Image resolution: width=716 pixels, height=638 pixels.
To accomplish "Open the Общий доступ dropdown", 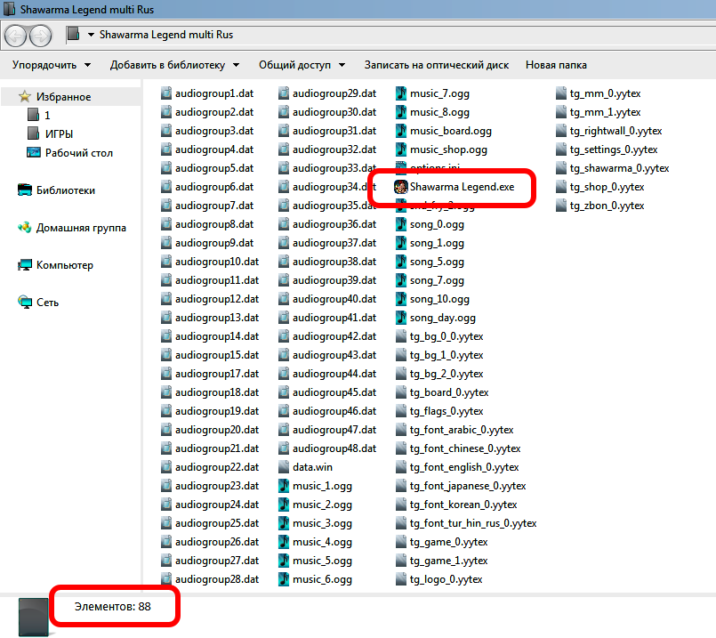I will [x=302, y=65].
